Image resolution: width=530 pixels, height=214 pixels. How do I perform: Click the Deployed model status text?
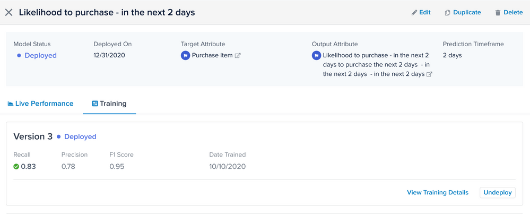(40, 55)
